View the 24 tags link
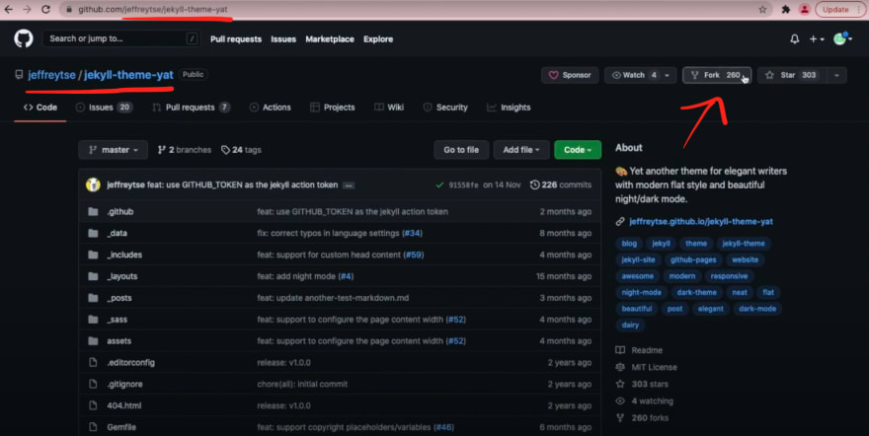869x436 pixels. point(241,150)
